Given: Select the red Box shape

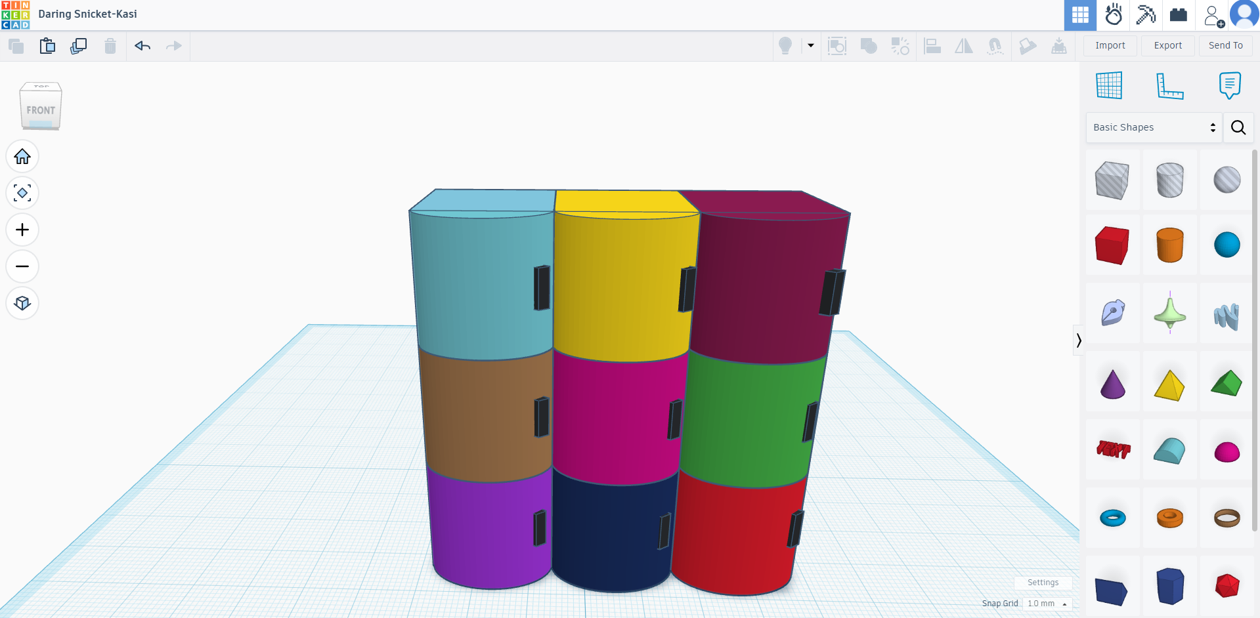Looking at the screenshot, I should (1112, 245).
